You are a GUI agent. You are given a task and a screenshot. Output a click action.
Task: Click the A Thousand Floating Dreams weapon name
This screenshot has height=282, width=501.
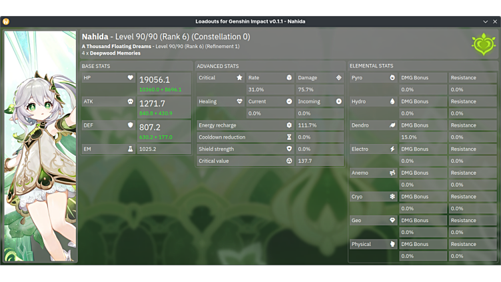[x=116, y=47]
